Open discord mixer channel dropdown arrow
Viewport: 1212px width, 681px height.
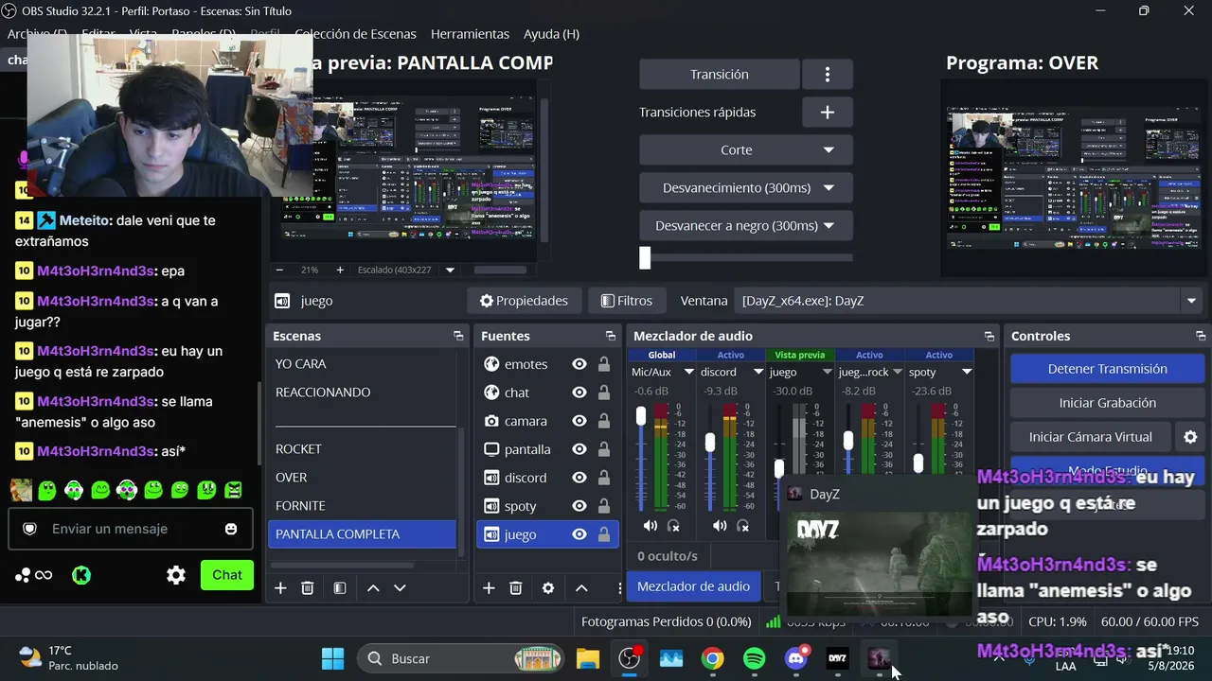tap(758, 373)
